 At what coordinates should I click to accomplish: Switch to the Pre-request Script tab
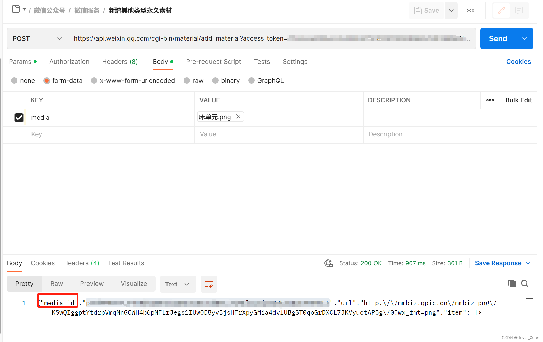click(x=214, y=62)
